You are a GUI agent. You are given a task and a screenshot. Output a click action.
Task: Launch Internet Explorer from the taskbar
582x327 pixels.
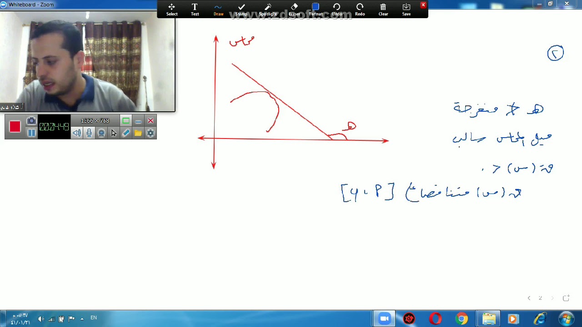[x=540, y=319]
